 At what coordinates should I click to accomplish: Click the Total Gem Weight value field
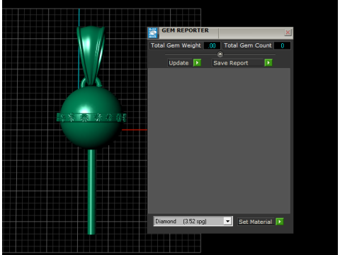click(x=212, y=45)
